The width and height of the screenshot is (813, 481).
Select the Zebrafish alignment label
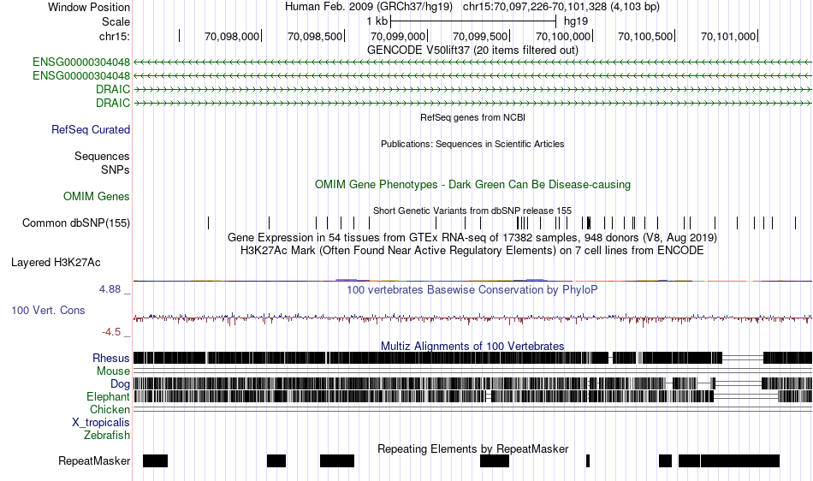[x=107, y=435]
